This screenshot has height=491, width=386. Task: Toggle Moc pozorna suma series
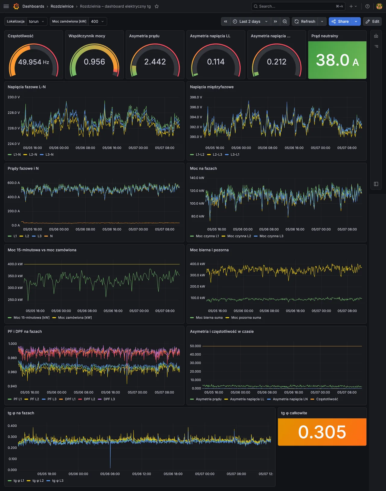(x=246, y=318)
